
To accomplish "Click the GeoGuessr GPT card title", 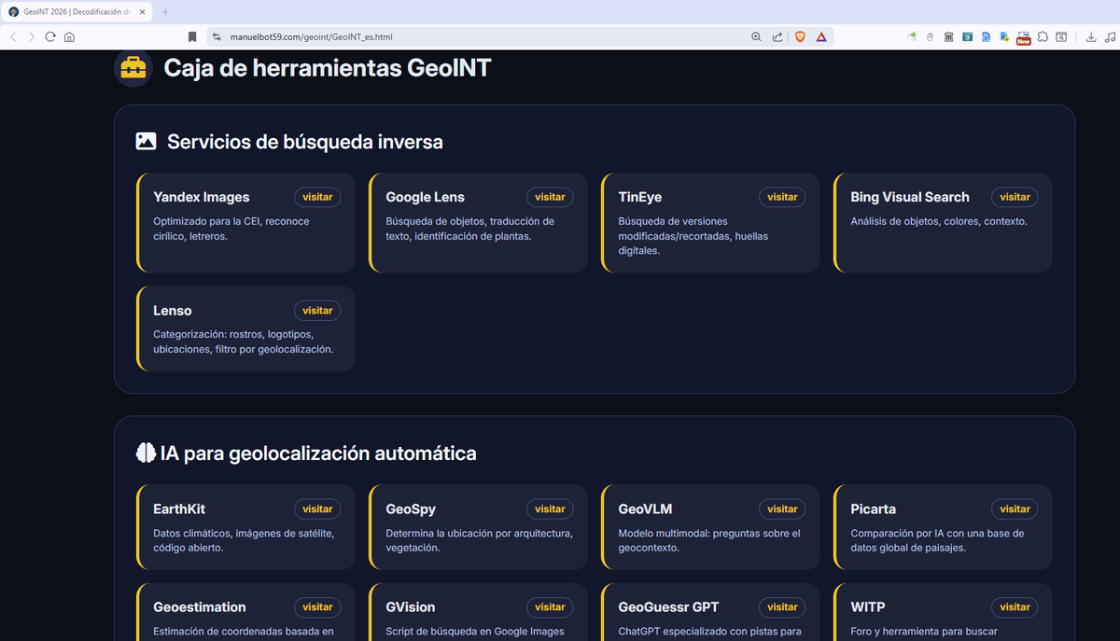I will tap(668, 607).
